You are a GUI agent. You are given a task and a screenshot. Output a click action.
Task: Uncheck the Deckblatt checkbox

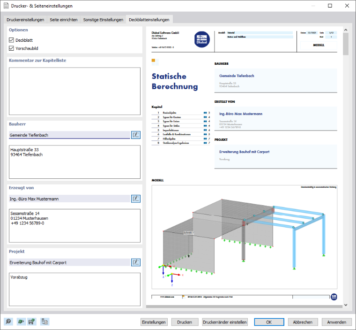pyautogui.click(x=11, y=40)
